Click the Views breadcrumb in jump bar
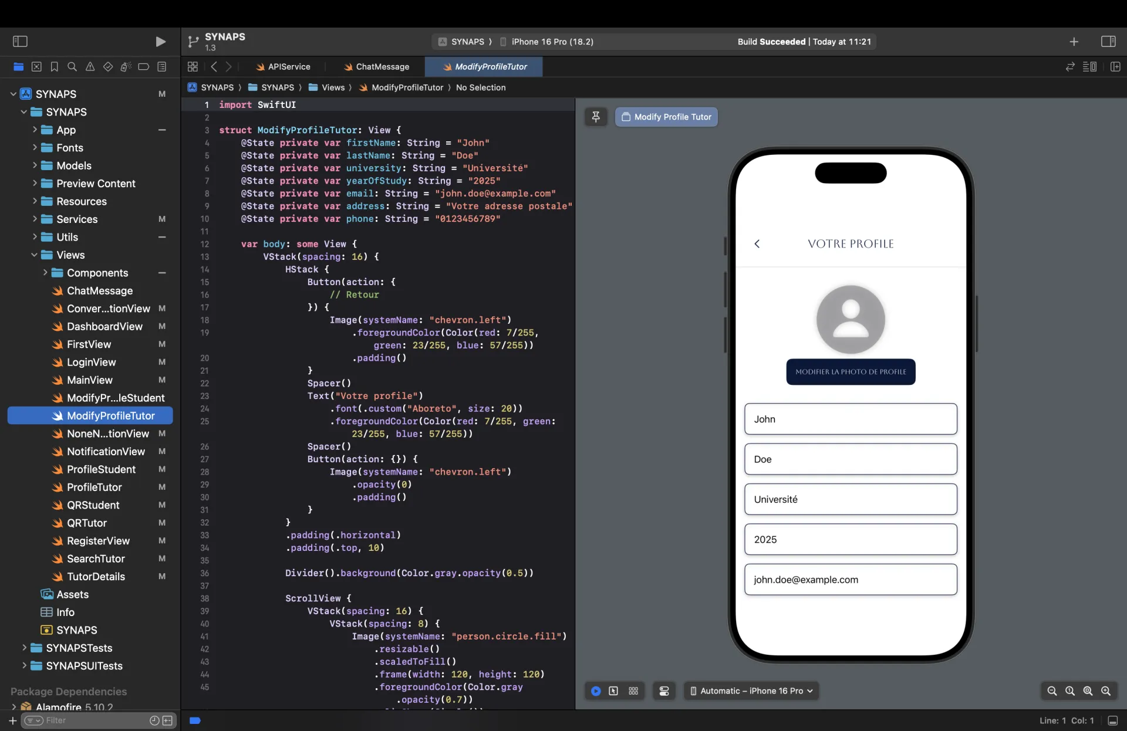 pos(327,87)
